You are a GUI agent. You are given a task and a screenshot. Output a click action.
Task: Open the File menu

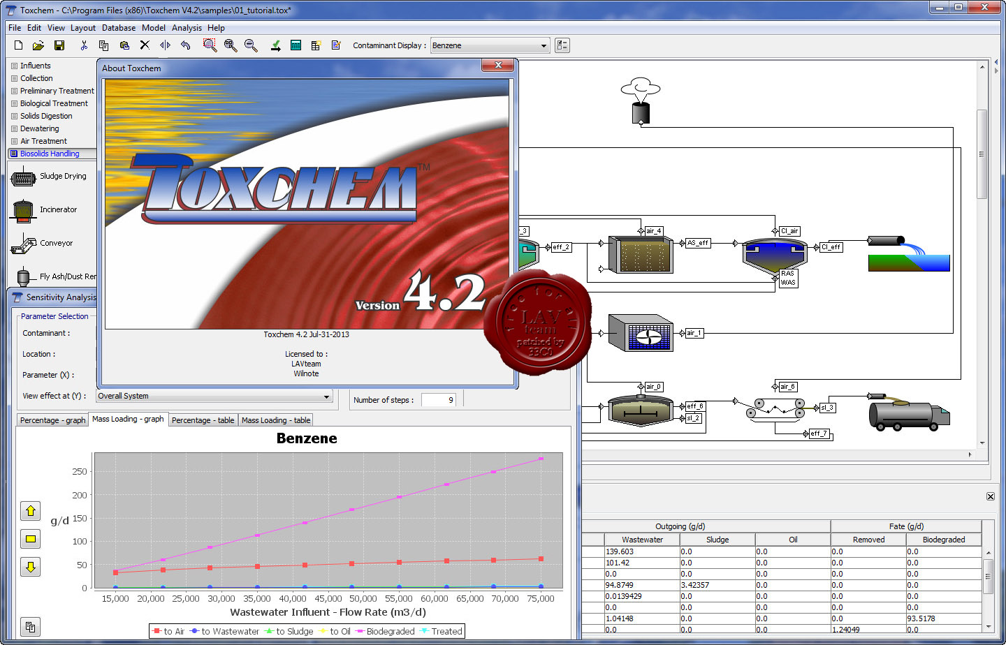coord(15,28)
